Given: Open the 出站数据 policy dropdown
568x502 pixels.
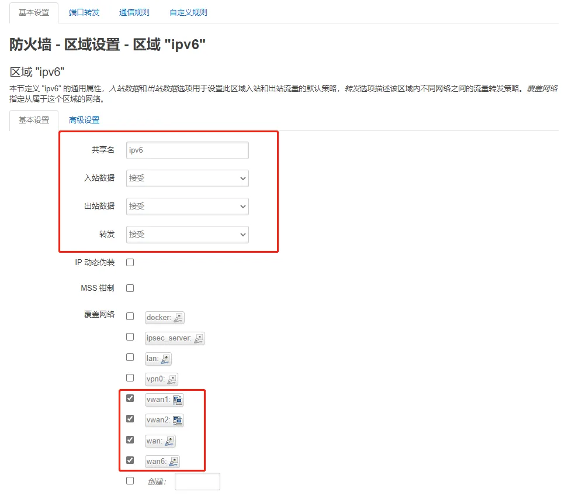Looking at the screenshot, I should point(187,207).
